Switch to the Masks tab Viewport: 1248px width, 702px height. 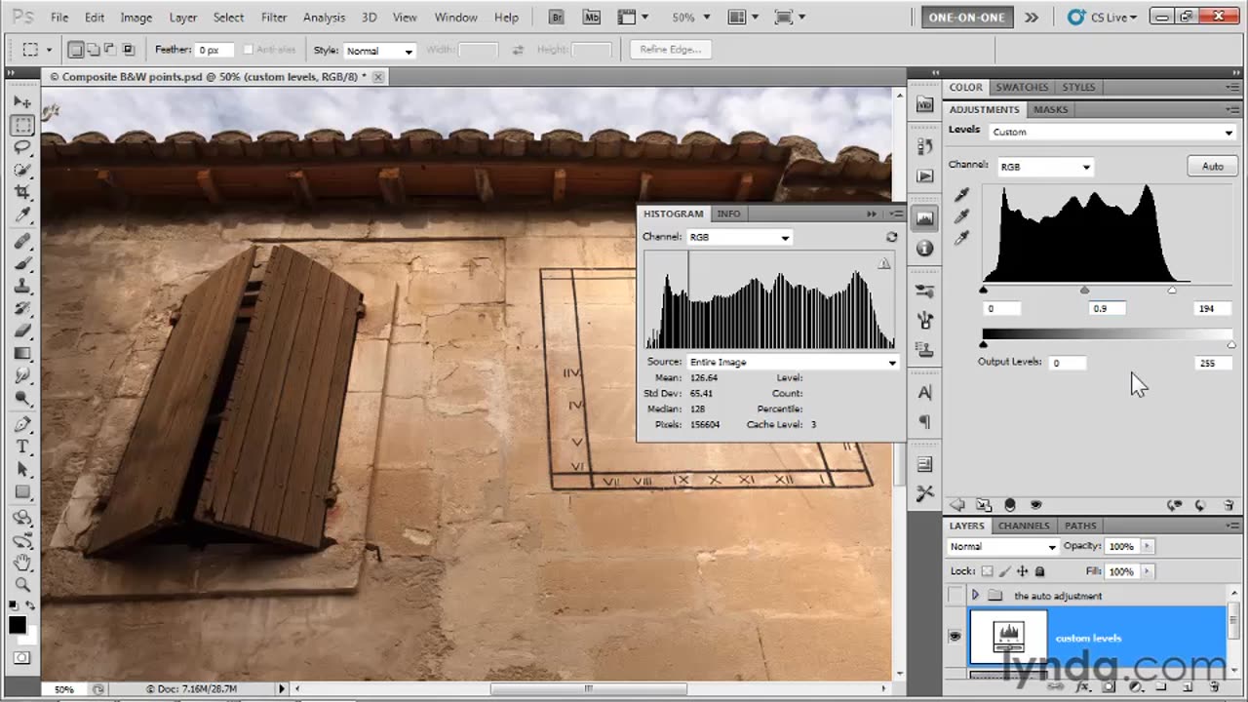[1051, 109]
